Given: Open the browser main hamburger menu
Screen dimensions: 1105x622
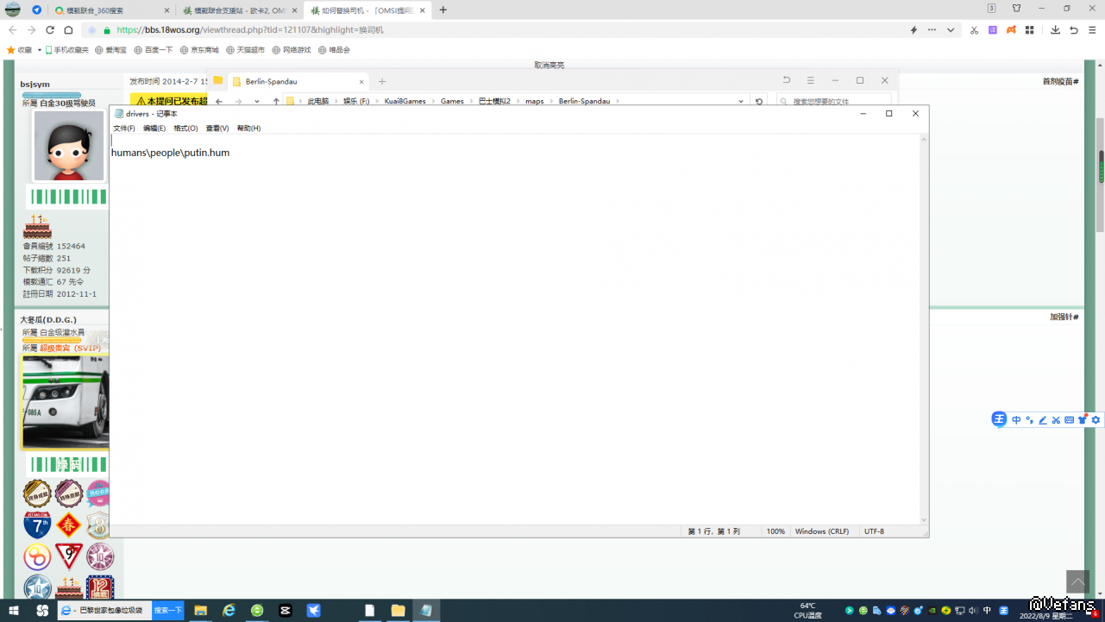Looking at the screenshot, I should coord(1092,29).
